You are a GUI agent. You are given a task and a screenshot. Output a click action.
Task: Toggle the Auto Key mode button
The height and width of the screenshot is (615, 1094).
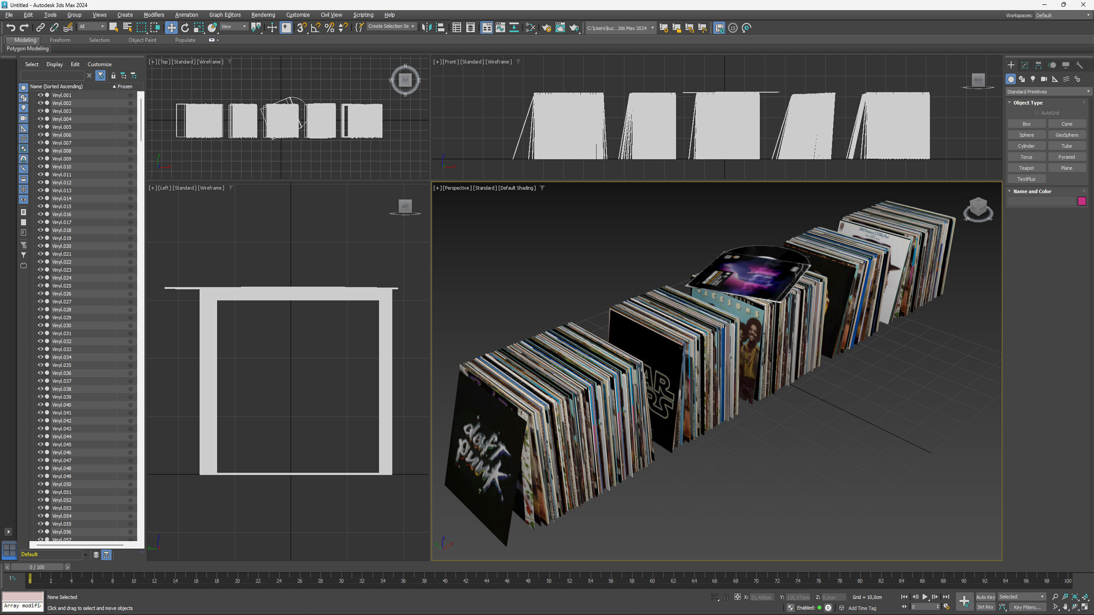pyautogui.click(x=985, y=597)
